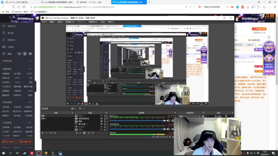This screenshot has width=278, height=156.
Task: Toggle lock on the 视频采集设备 source
Action: [105, 119]
